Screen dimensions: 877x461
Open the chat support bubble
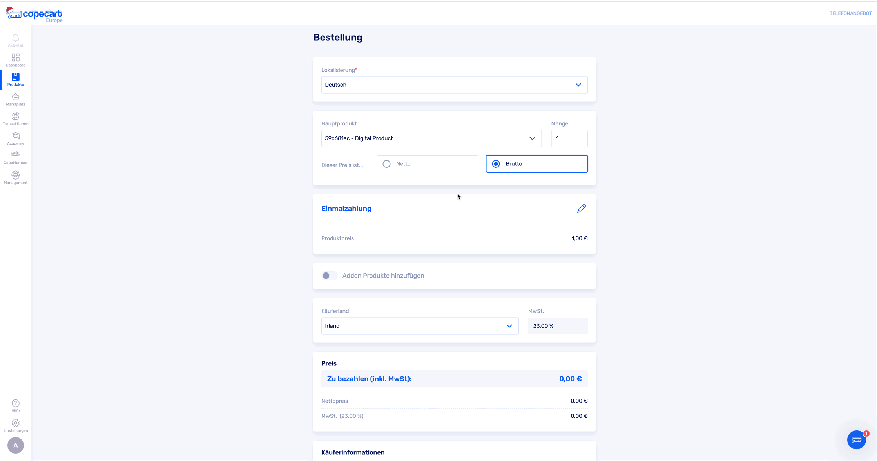[856, 440]
